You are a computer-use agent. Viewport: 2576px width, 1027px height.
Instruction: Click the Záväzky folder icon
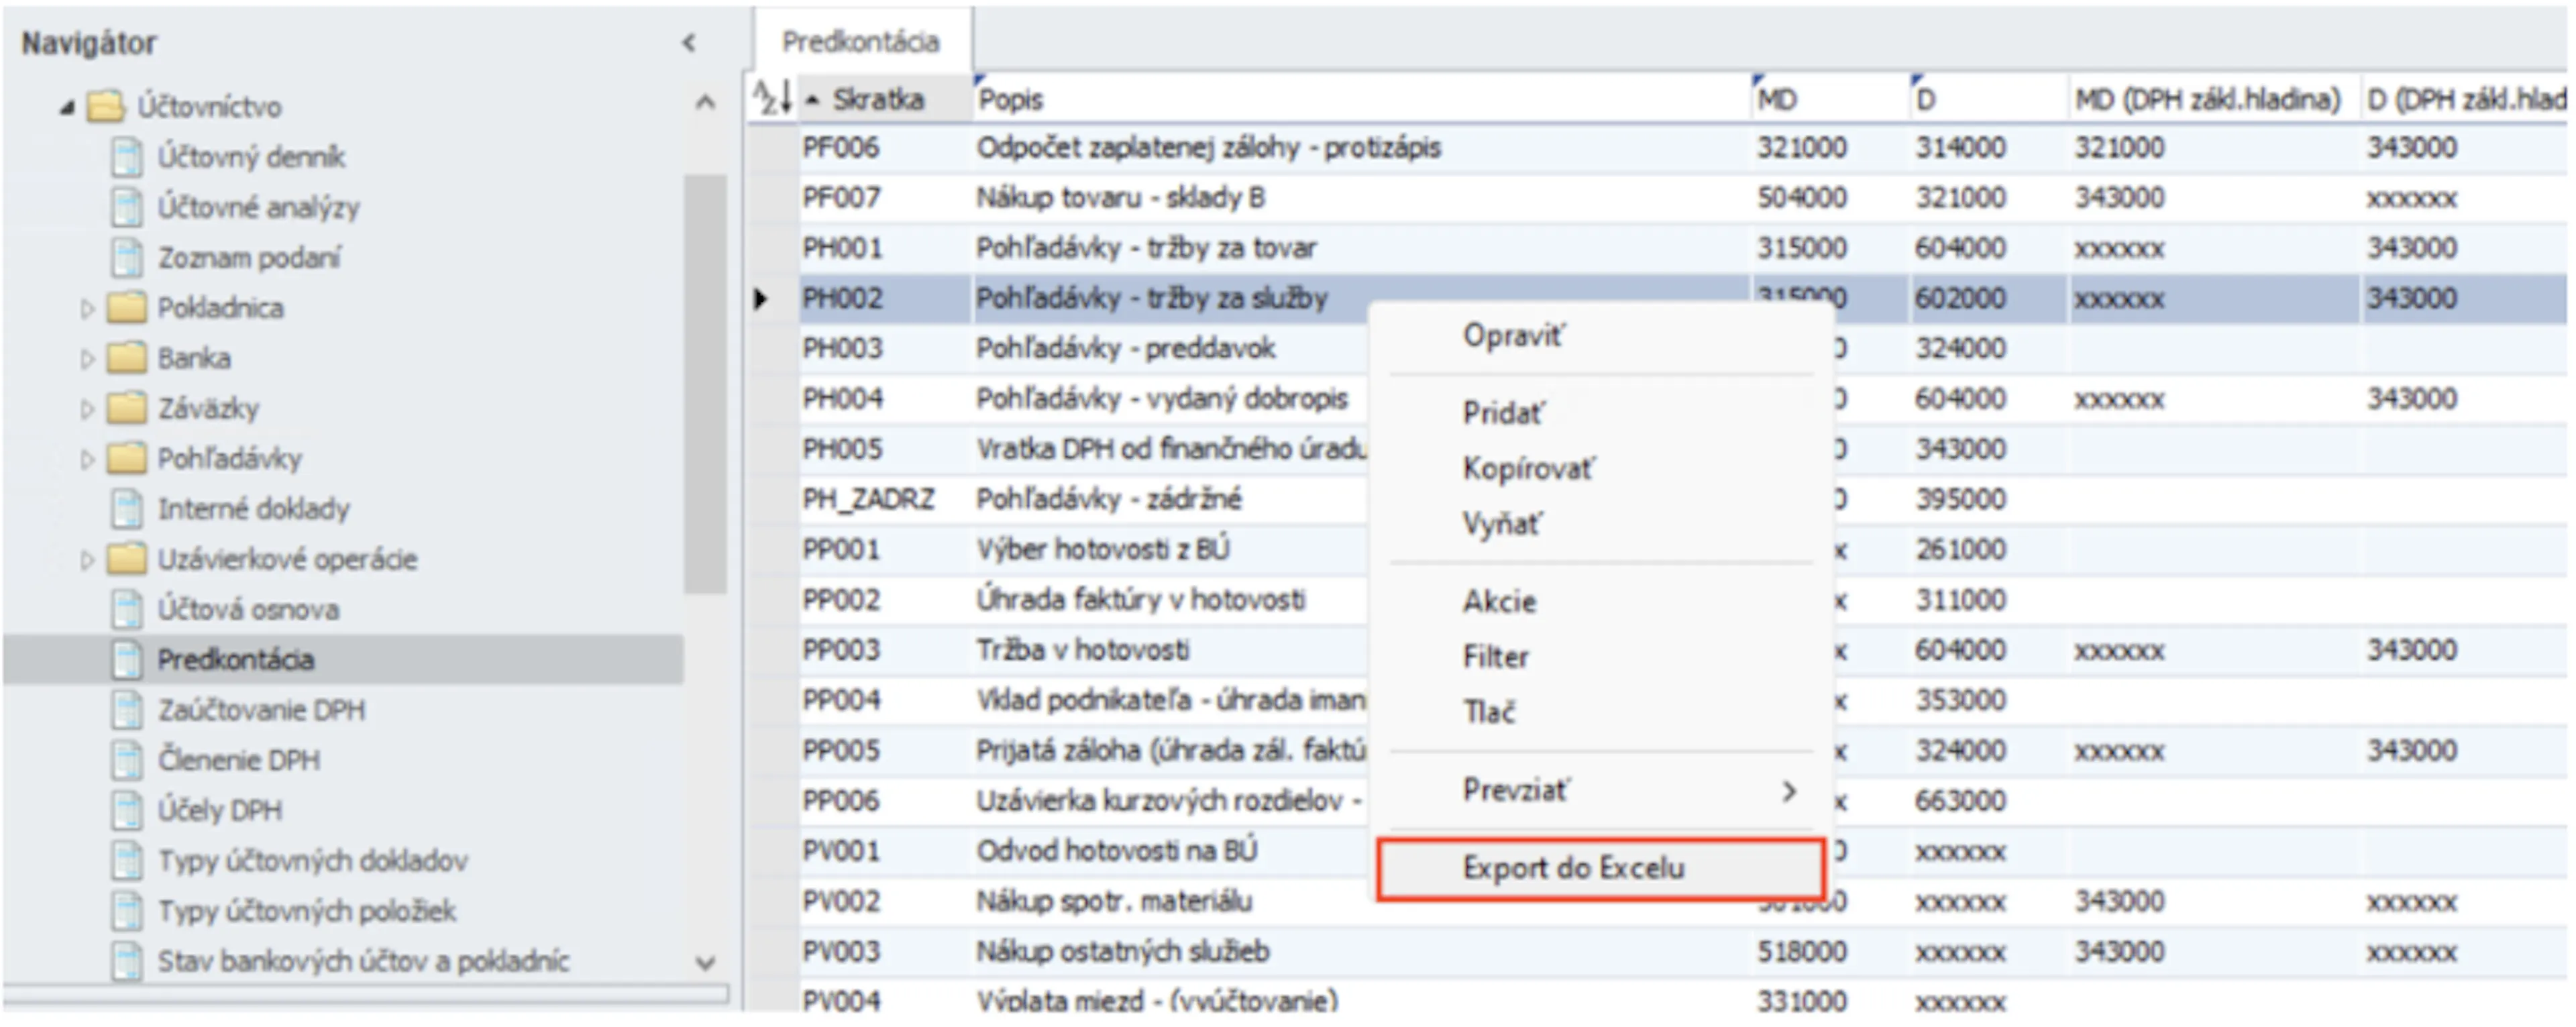tap(126, 407)
